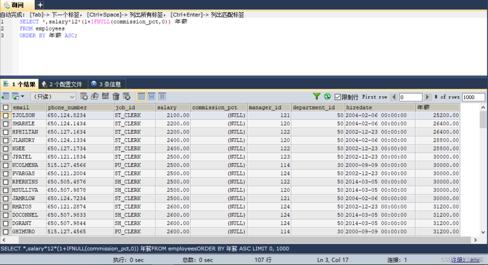Check the RMATOS row checkbox
The width and height of the screenshot is (488, 265).
click(6, 207)
